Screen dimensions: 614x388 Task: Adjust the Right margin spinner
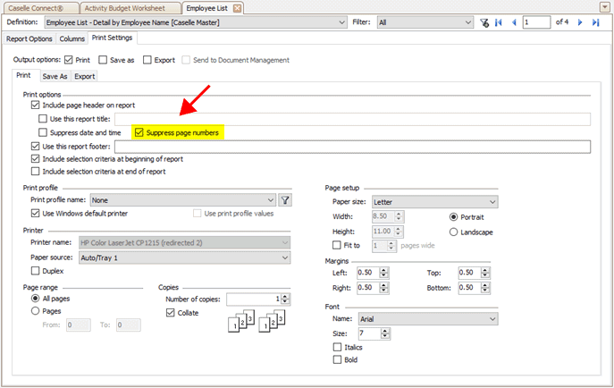point(383,288)
